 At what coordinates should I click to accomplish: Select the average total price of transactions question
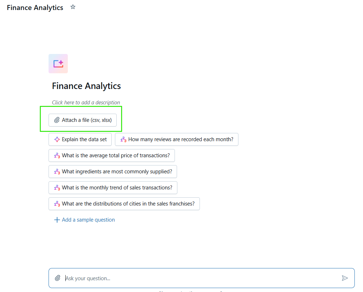(111, 155)
